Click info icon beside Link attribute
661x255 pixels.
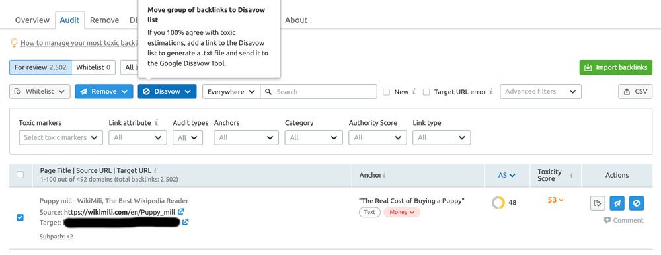[157, 123]
